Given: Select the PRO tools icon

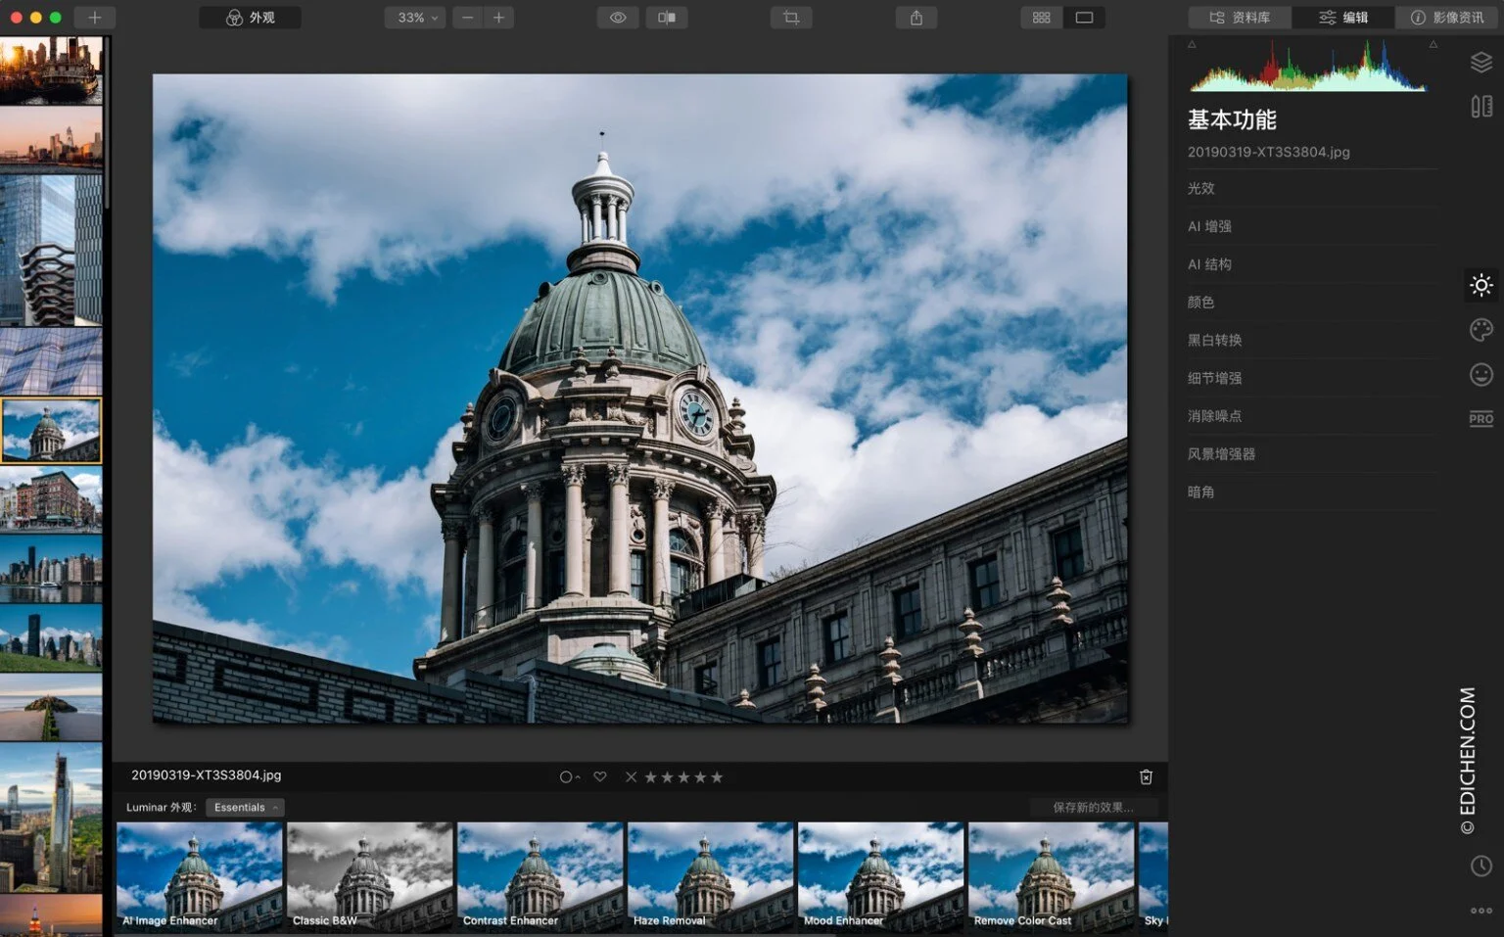Looking at the screenshot, I should coord(1481,419).
